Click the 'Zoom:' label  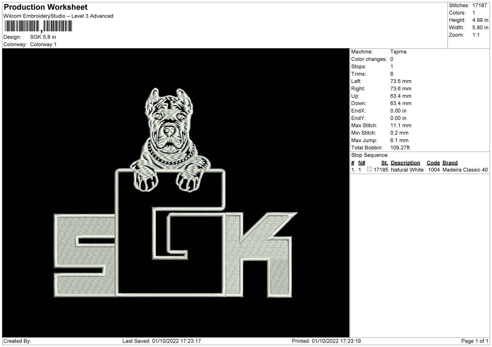(x=456, y=35)
